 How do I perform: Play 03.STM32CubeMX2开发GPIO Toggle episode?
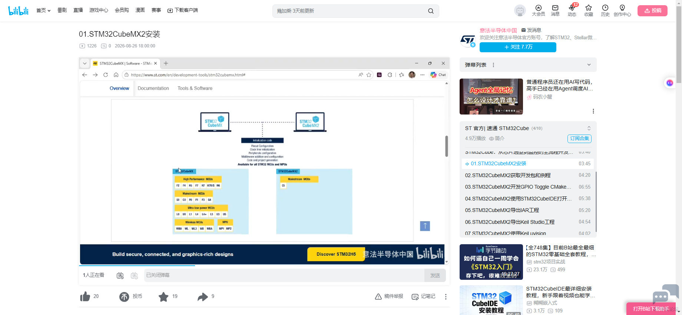[x=528, y=187]
